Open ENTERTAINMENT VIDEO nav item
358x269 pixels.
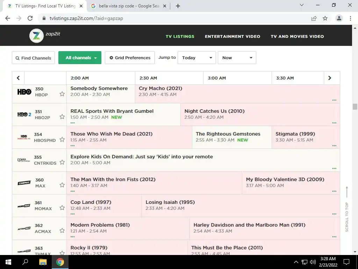232,36
